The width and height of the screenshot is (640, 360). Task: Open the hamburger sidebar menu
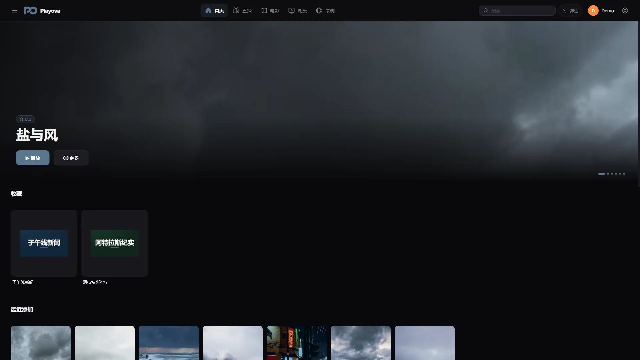15,11
